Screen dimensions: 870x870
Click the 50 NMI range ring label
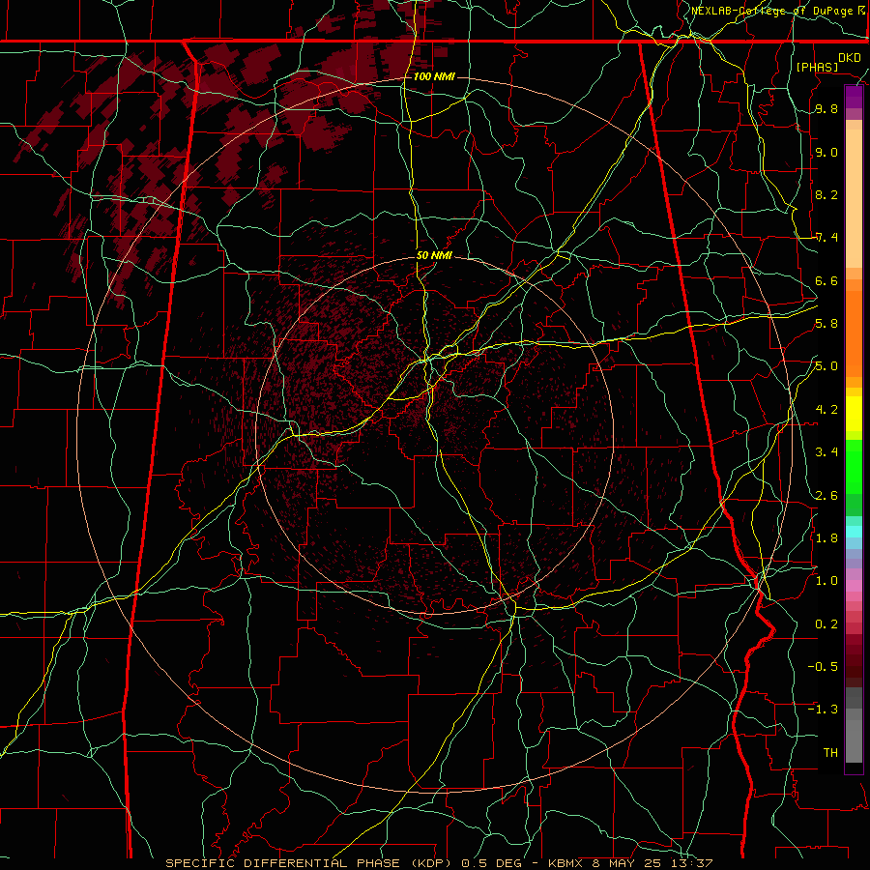click(x=434, y=255)
